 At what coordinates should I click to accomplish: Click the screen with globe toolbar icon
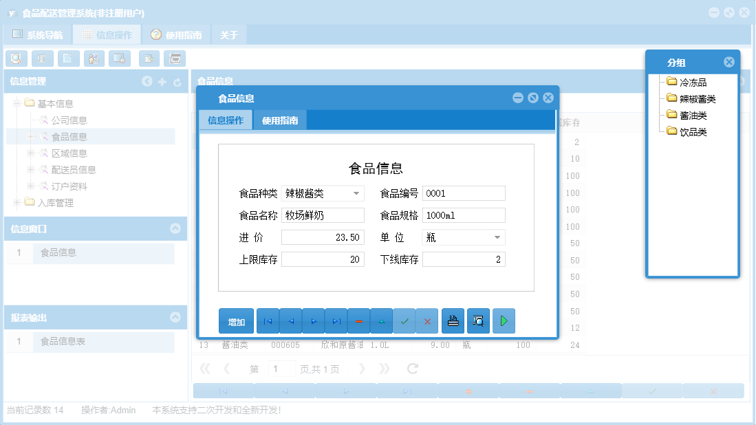[120, 58]
